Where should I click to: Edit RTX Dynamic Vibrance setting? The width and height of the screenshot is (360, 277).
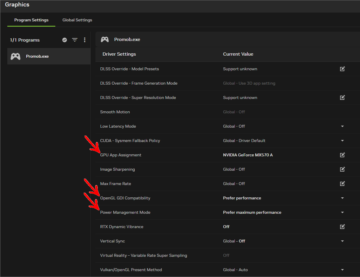click(x=342, y=227)
